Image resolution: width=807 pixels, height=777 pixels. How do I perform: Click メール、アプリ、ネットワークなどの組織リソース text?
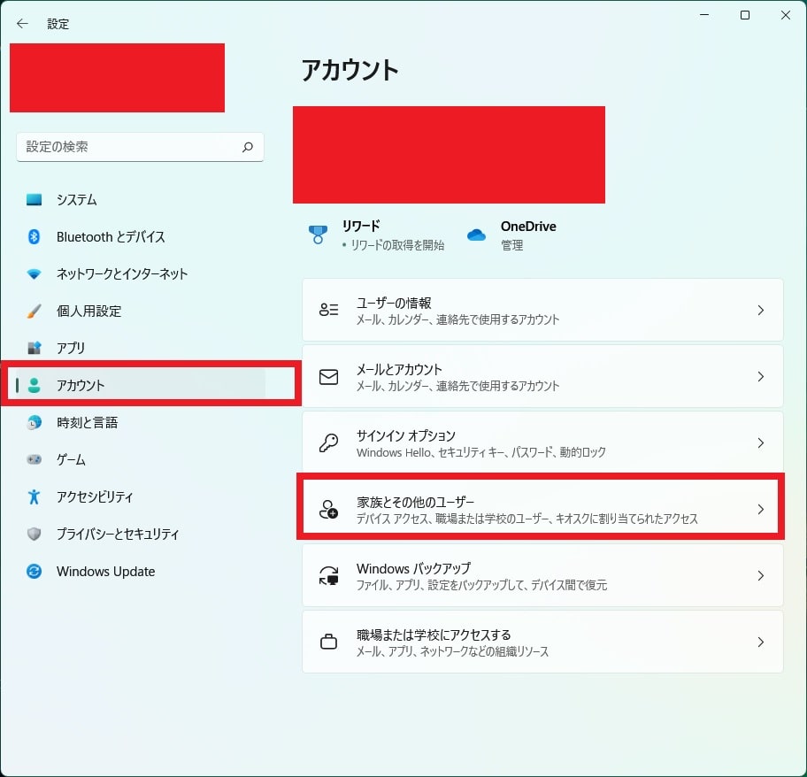pyautogui.click(x=452, y=651)
